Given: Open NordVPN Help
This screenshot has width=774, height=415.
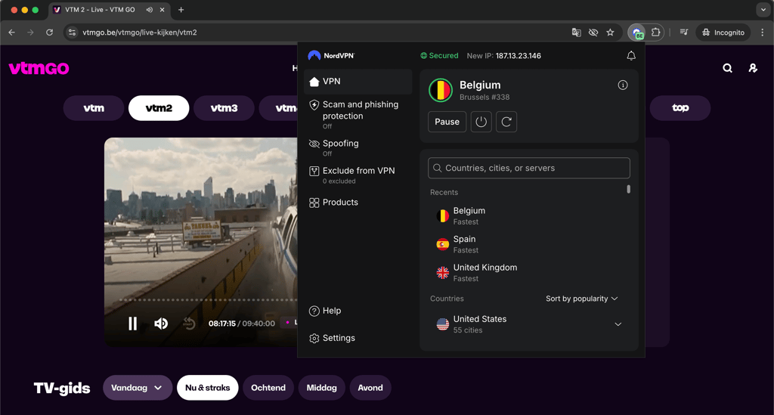Looking at the screenshot, I should pyautogui.click(x=325, y=311).
